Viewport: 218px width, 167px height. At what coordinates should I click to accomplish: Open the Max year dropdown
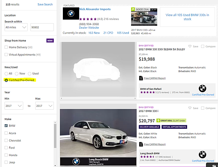(44, 106)
